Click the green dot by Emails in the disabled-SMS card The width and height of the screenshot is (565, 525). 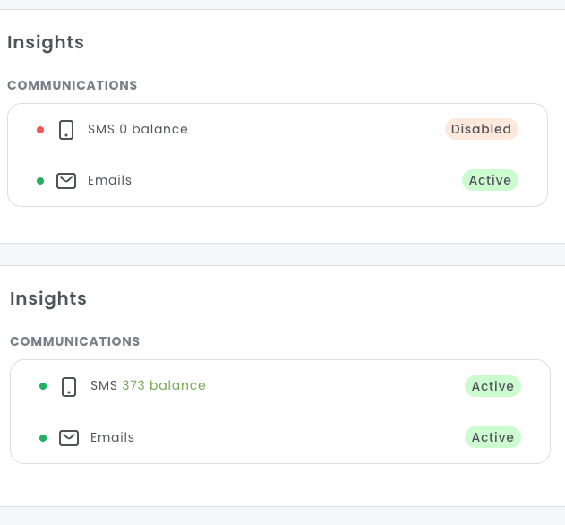coord(40,181)
